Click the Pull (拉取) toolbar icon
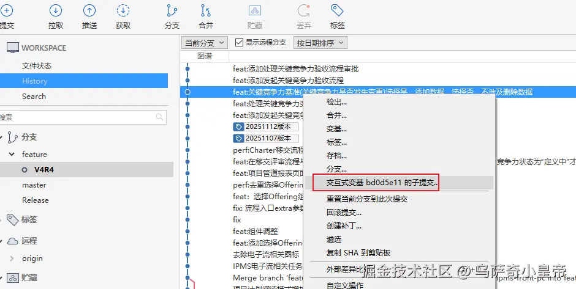576x289 pixels. point(56,10)
